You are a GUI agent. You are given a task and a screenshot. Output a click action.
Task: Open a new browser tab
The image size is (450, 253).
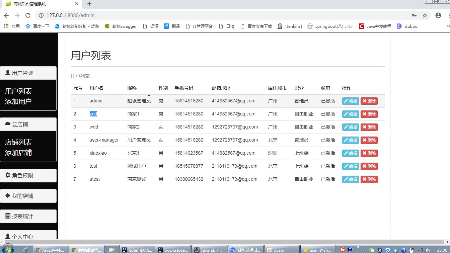pos(89,4)
